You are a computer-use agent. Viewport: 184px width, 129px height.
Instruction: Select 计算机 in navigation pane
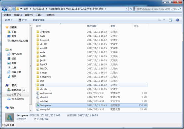point(13,86)
